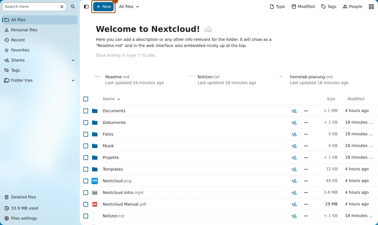Click the search magnifier icon
The width and height of the screenshot is (378, 225).
tap(73, 7)
